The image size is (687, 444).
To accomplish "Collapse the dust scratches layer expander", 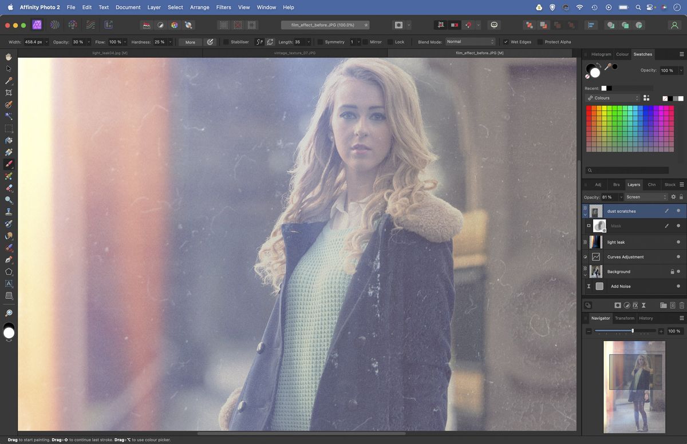I will 585,213.
